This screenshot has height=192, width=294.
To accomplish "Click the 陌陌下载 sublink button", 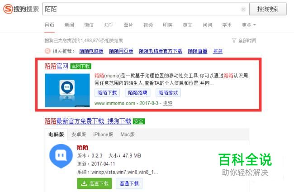I will point(107,93).
